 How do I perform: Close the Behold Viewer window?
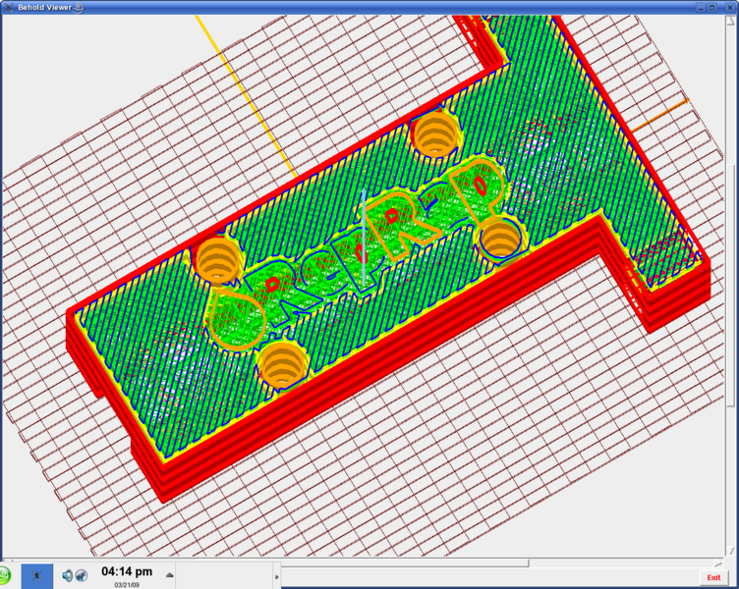[x=732, y=7]
